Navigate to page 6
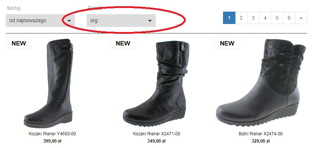Viewport: 325px width, 148px height. [x=289, y=18]
